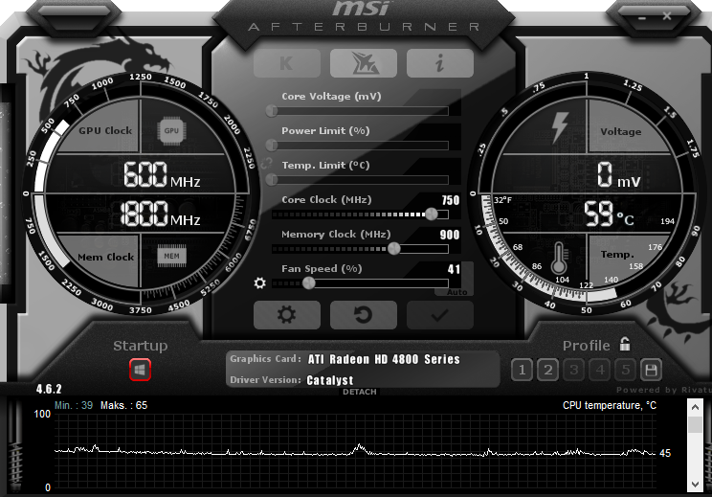
Task: Click the GPU Clock 600 MHz readout
Action: (x=162, y=174)
